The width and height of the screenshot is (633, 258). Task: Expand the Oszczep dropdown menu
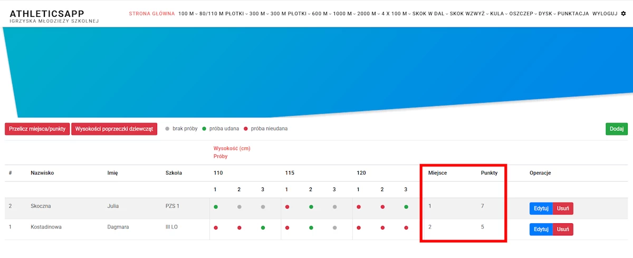point(523,14)
